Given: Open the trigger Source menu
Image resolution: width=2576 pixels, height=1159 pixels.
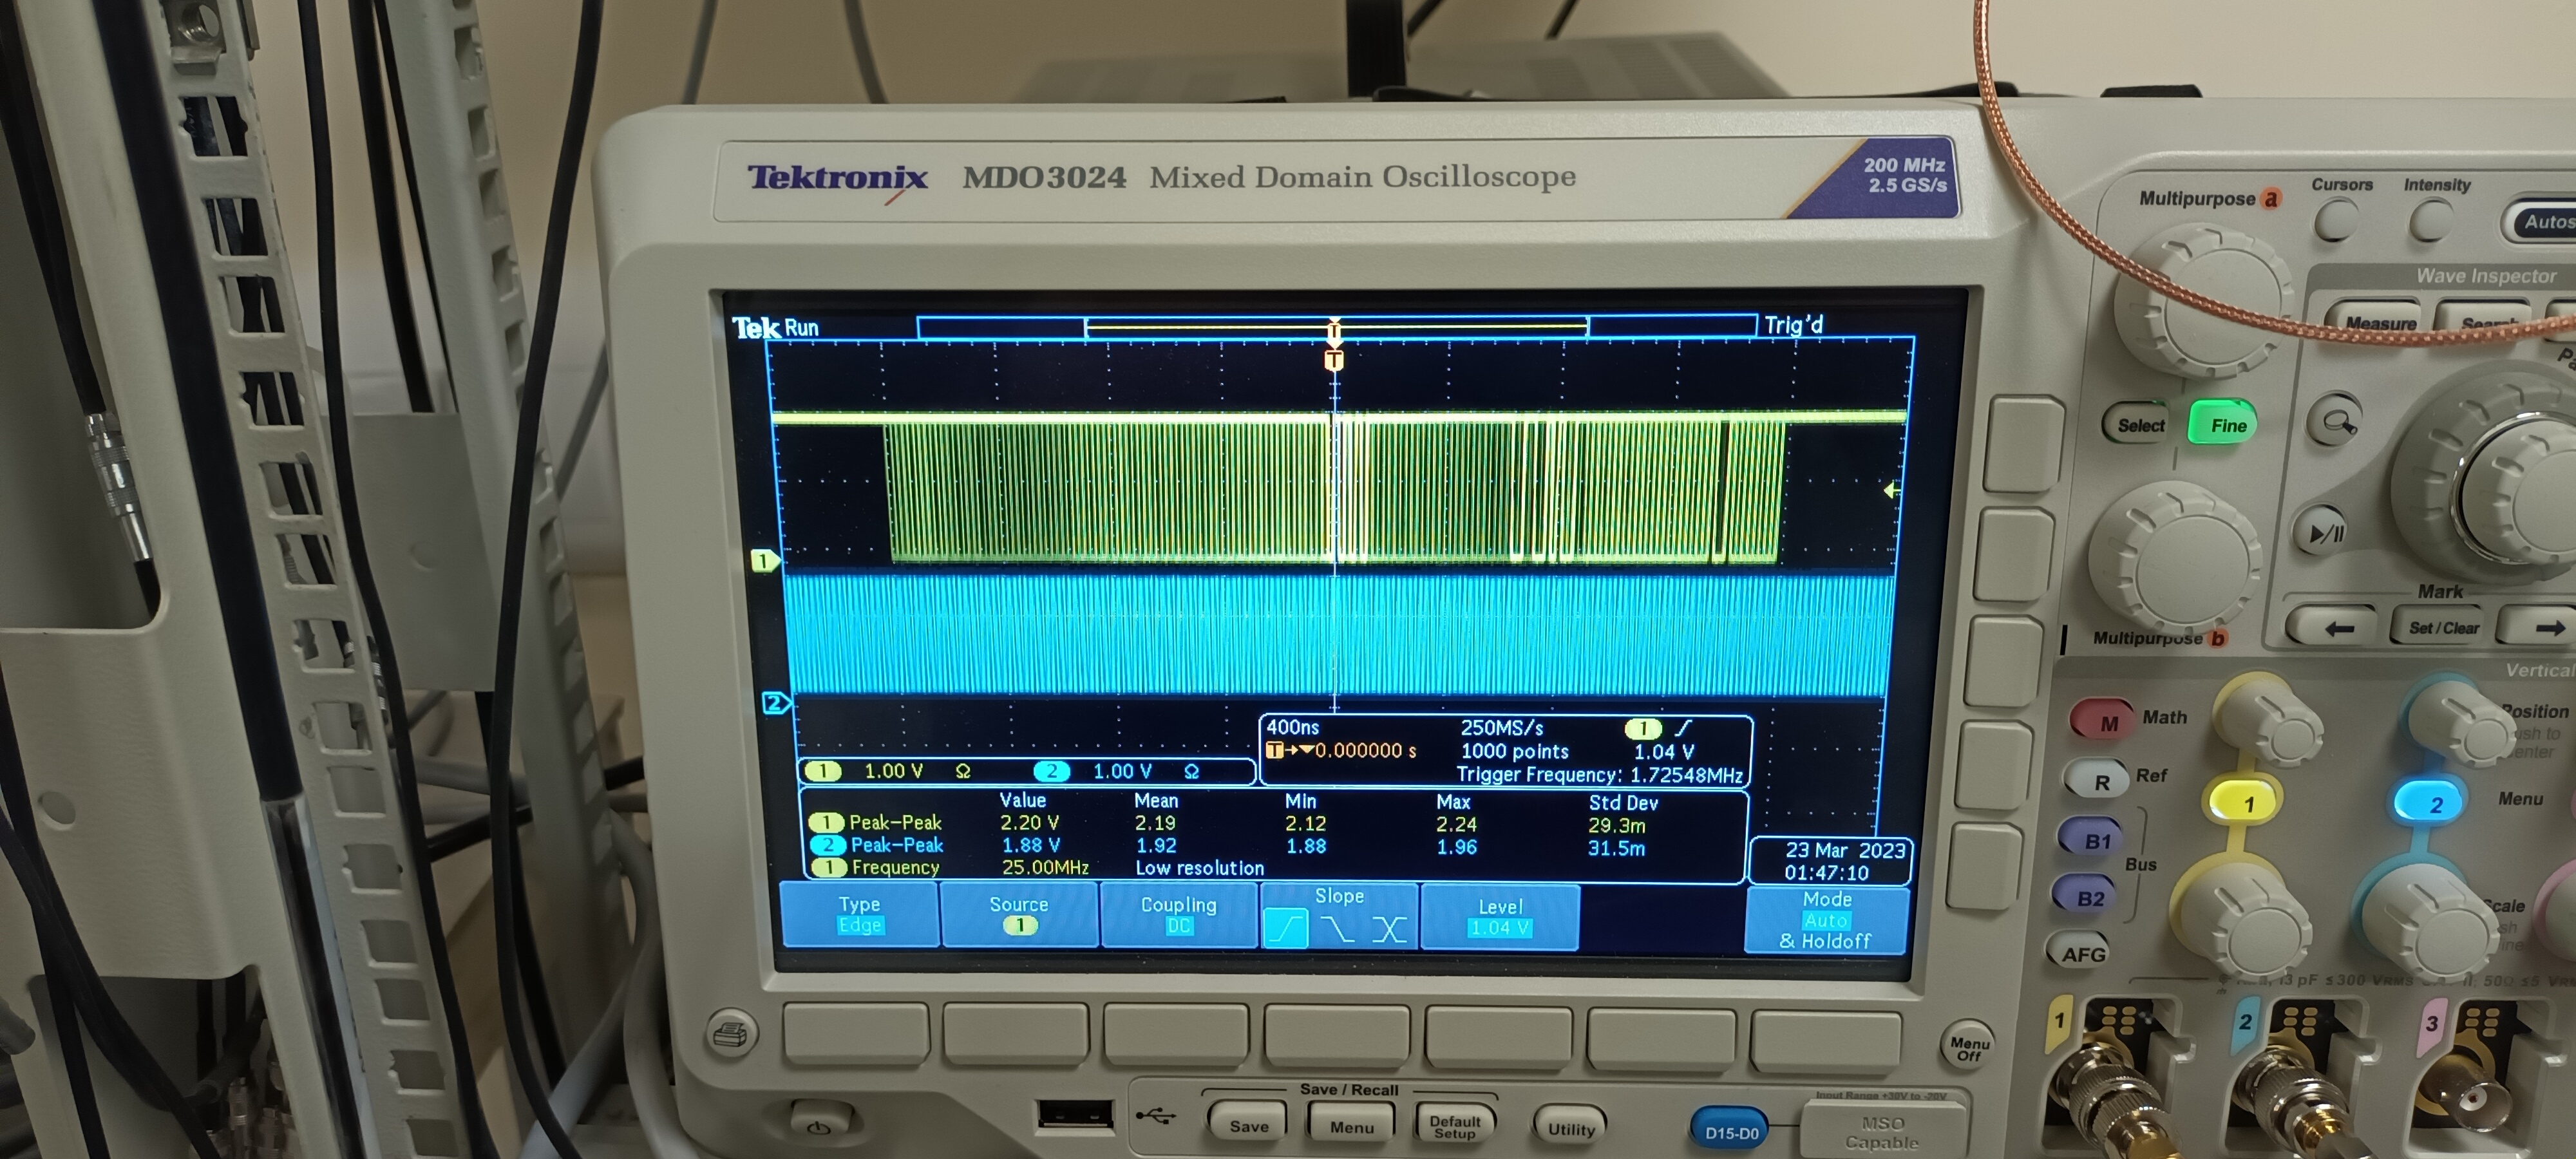Looking at the screenshot, I should (x=1019, y=914).
